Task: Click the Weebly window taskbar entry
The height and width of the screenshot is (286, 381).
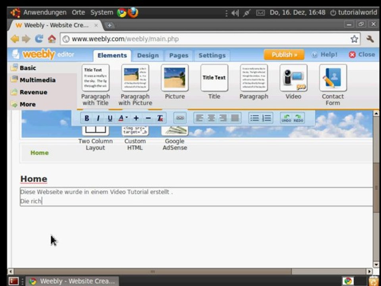Action: [72, 281]
